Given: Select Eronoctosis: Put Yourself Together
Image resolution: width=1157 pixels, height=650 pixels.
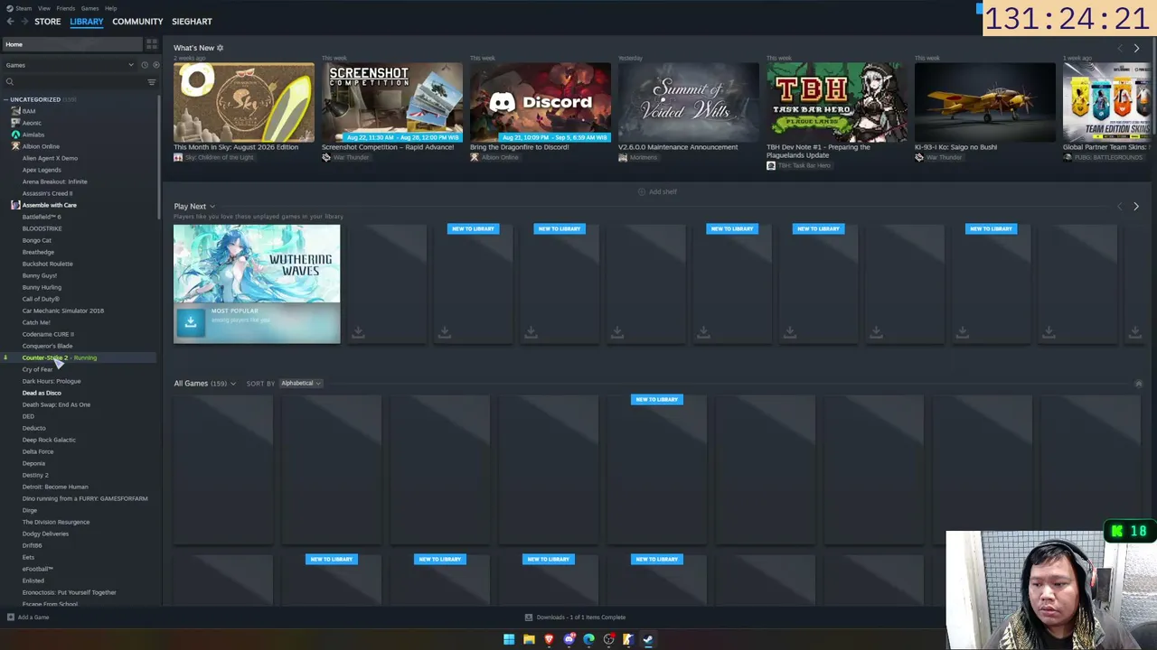Looking at the screenshot, I should pos(69,592).
